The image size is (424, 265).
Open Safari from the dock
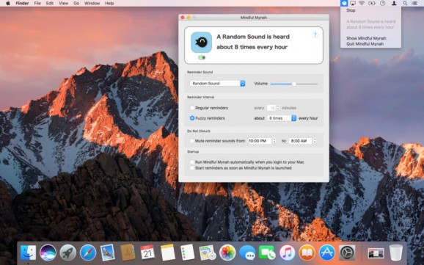(88, 253)
